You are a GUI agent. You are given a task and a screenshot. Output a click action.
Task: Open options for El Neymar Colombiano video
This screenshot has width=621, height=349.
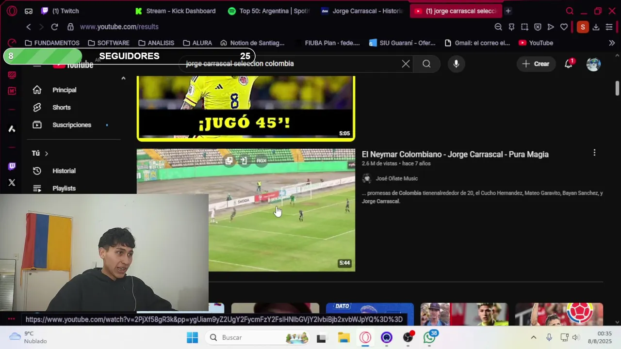tap(594, 153)
